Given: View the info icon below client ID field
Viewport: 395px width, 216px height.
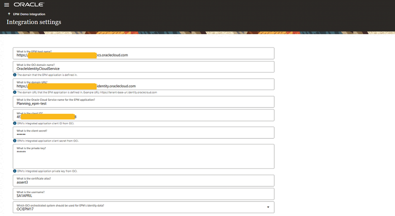Looking at the screenshot, I should (x=14, y=123).
